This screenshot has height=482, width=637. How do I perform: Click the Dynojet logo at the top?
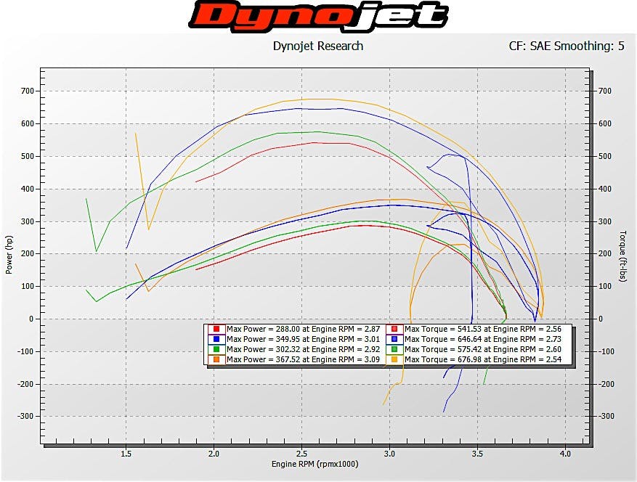pyautogui.click(x=318, y=16)
